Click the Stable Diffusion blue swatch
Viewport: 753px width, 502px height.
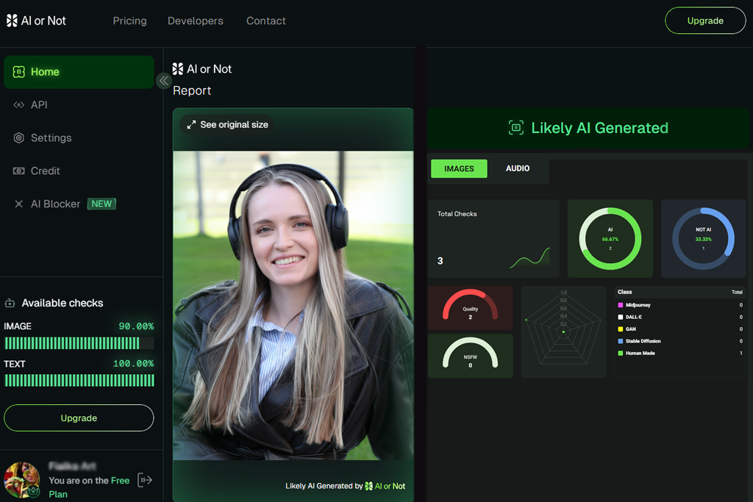[621, 341]
